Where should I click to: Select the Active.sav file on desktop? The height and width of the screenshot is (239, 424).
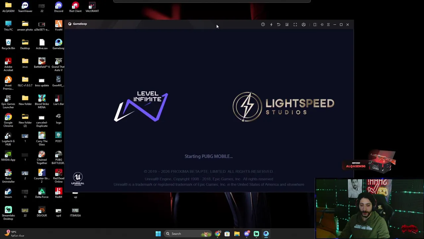42,44
